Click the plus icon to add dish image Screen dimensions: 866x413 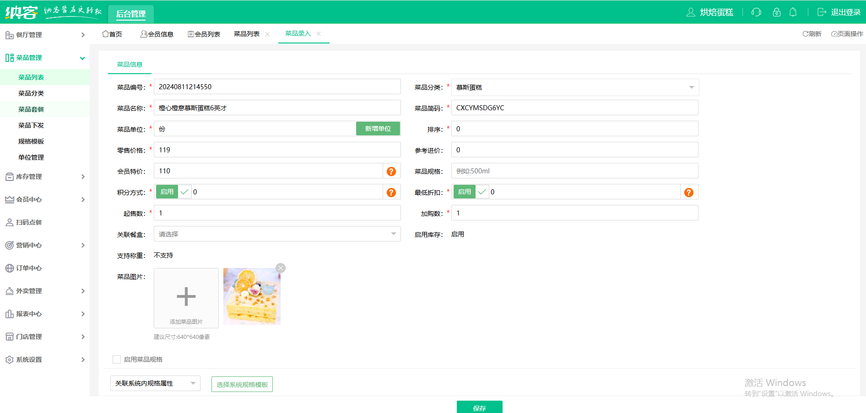pos(186,296)
